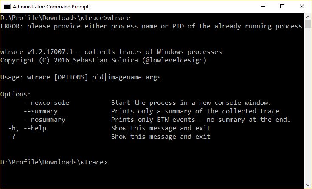Screen dimensions: 312x189
Task: Click the ERROR message line
Action: coord(151,26)
